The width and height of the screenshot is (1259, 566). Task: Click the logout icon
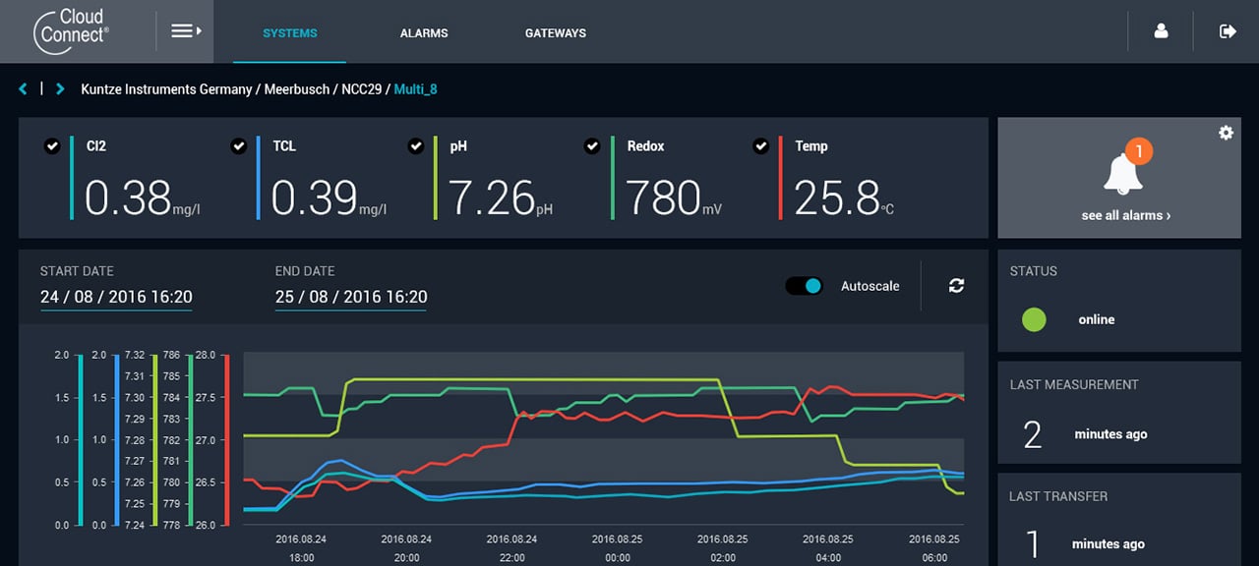coord(1227,31)
